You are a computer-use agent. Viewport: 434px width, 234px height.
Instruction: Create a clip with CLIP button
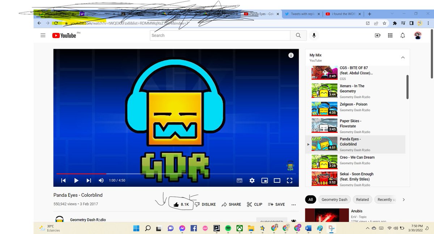[255, 204]
